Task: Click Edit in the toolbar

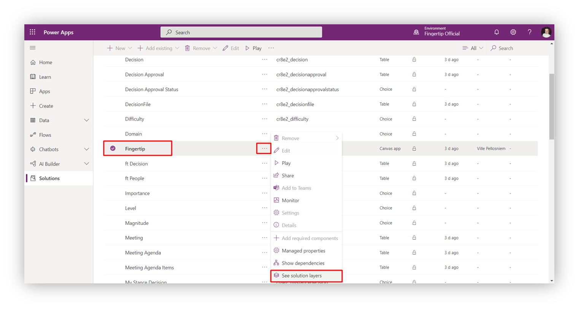Action: (231, 48)
